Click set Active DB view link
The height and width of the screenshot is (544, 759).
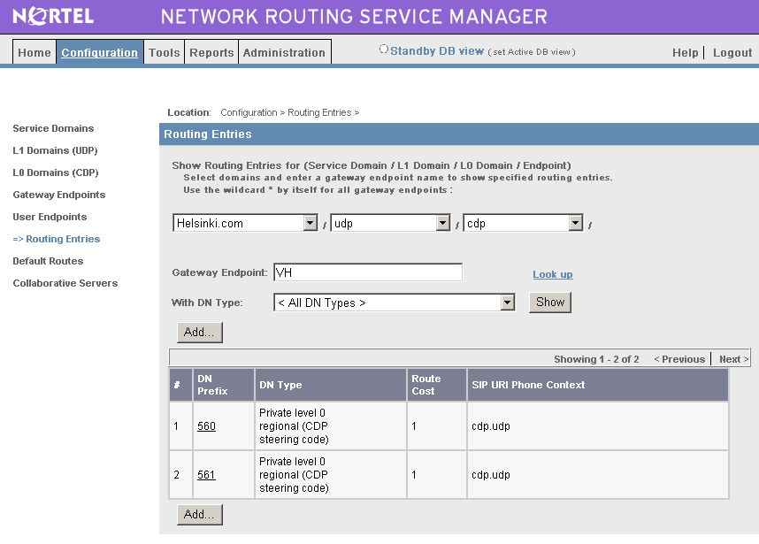tap(532, 52)
